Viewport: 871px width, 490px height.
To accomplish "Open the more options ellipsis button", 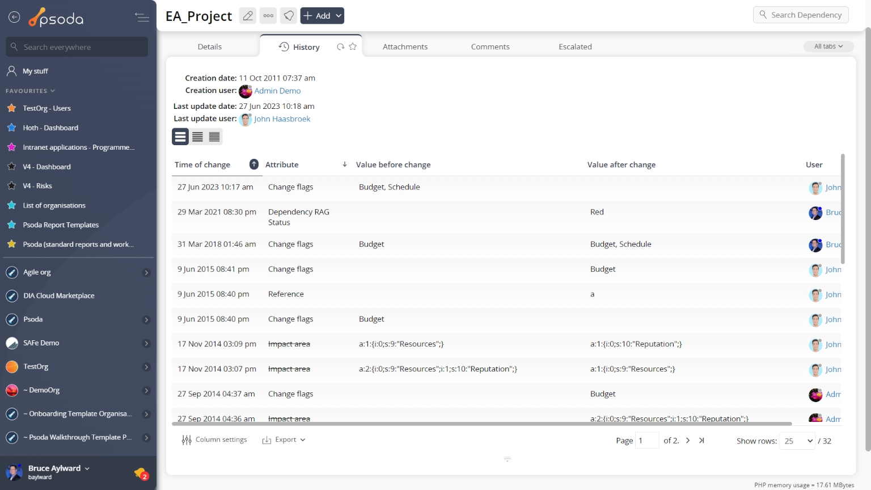I will click(x=268, y=16).
